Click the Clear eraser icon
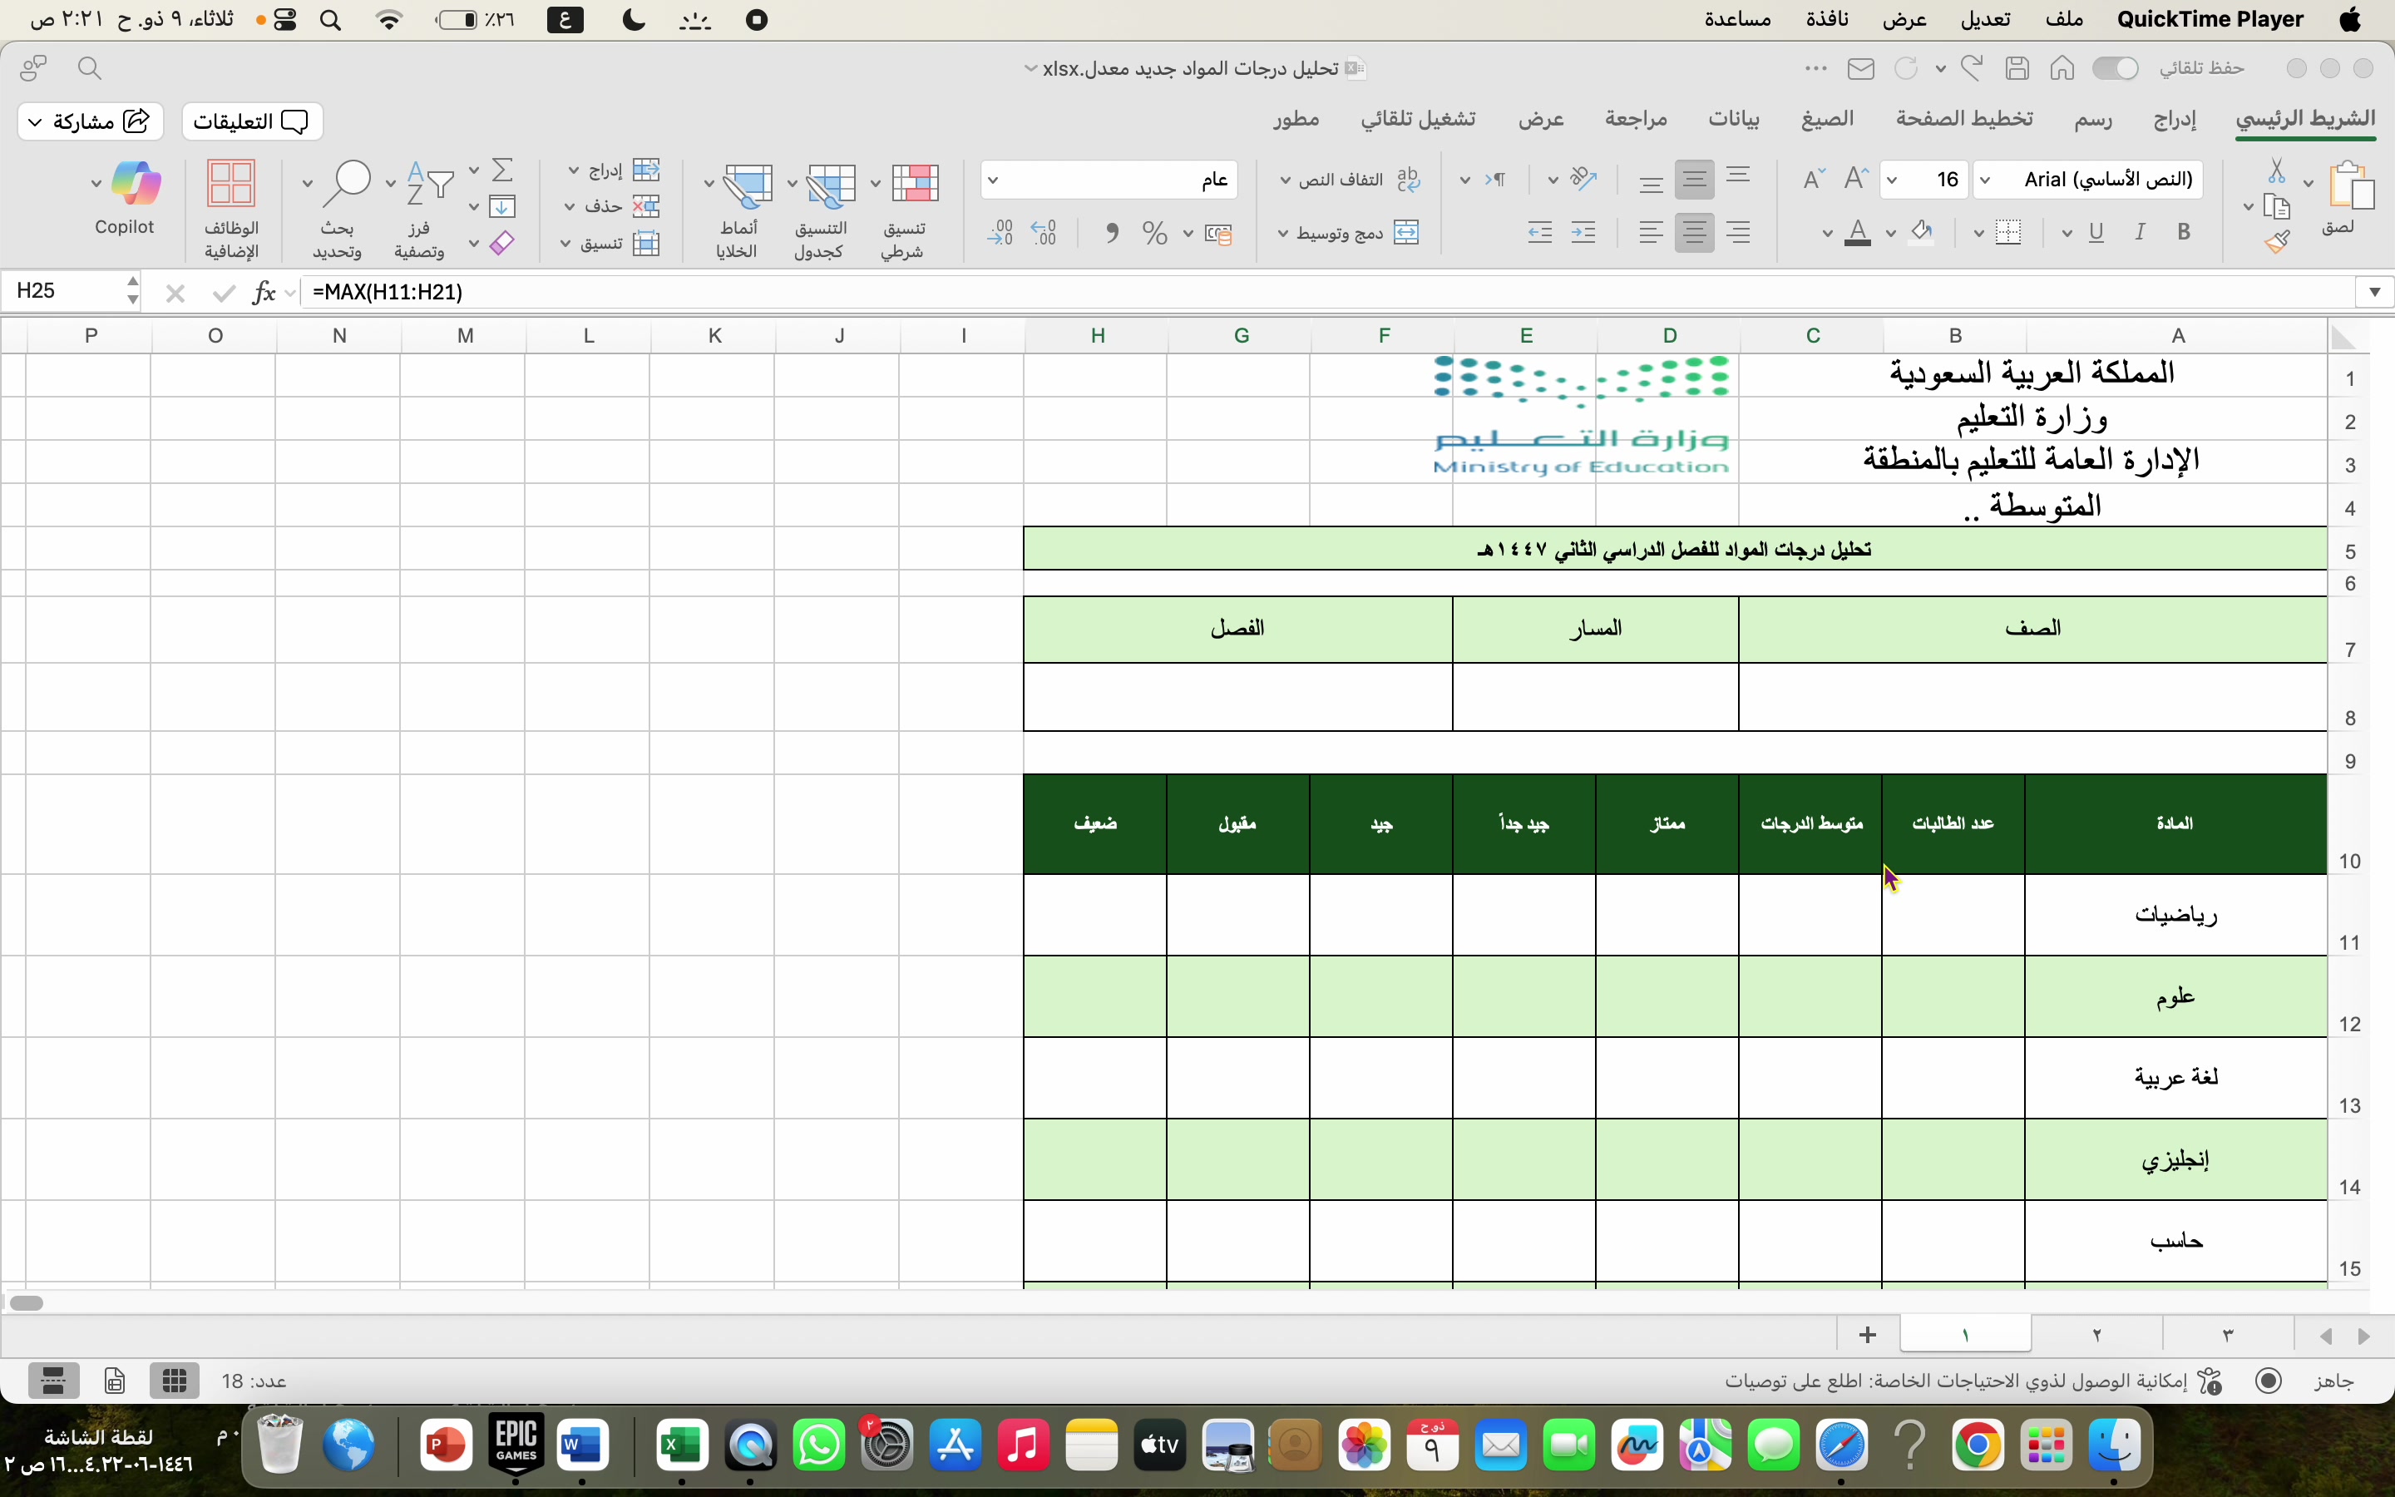This screenshot has width=2395, height=1497. [x=503, y=243]
